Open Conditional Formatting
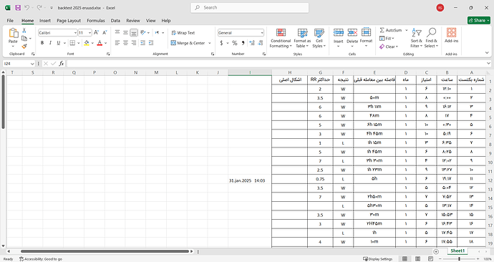Screen dimensions: 494x262 click(281, 38)
